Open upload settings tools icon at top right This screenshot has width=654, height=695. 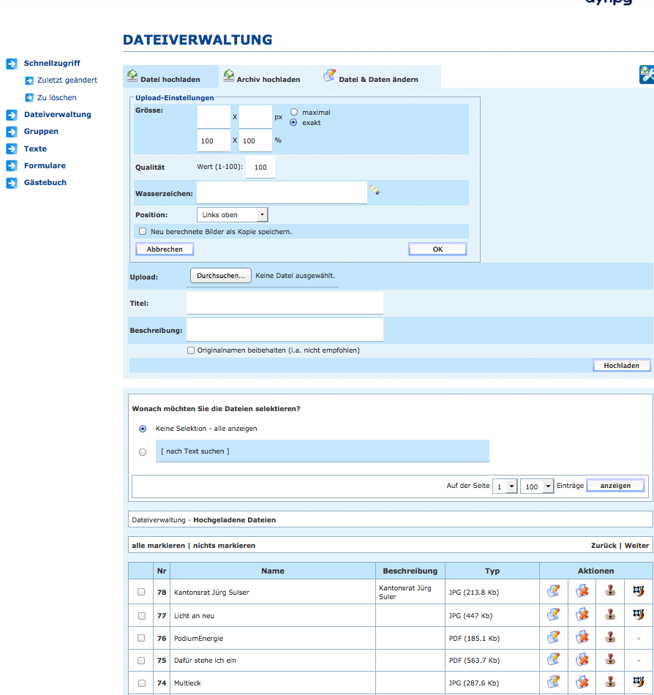coord(646,75)
